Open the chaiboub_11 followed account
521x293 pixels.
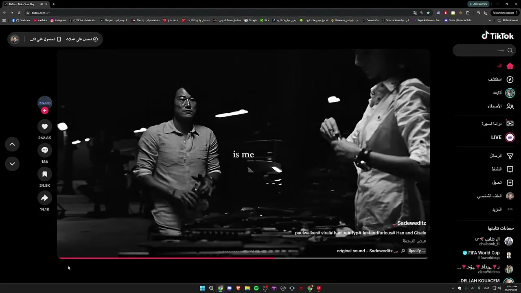coord(494,241)
